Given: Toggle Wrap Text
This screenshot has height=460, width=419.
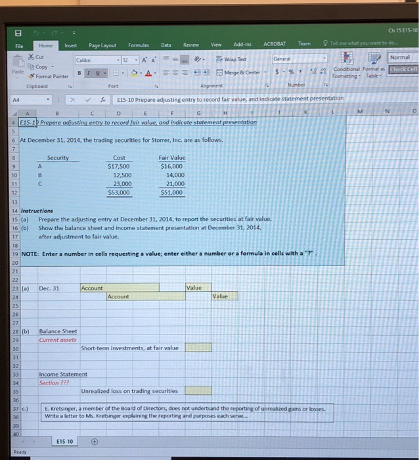Looking at the screenshot, I should click(231, 59).
